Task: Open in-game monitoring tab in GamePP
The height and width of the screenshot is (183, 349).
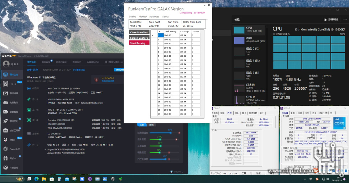Action: (61, 62)
